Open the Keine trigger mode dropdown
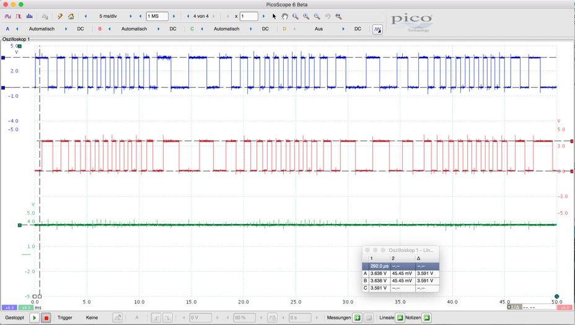Image resolution: width=575 pixels, height=325 pixels. [x=92, y=318]
